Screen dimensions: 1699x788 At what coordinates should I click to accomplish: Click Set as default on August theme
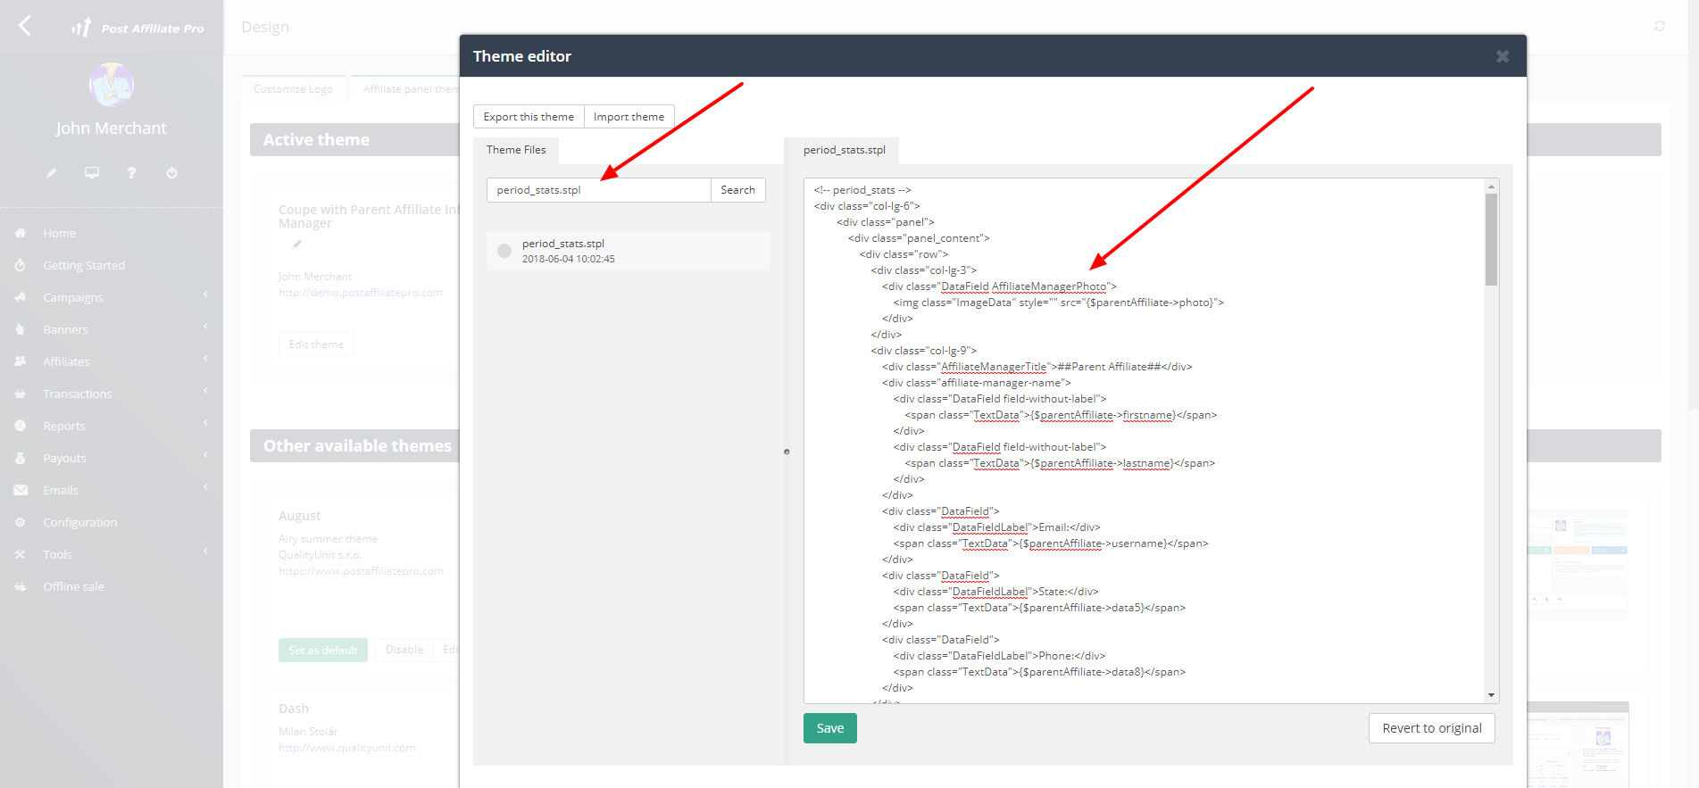(323, 650)
